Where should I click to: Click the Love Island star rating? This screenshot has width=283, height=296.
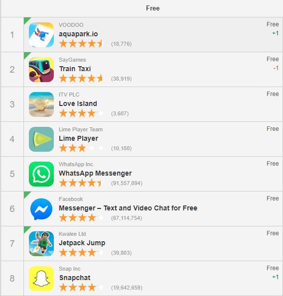pyautogui.click(x=82, y=113)
